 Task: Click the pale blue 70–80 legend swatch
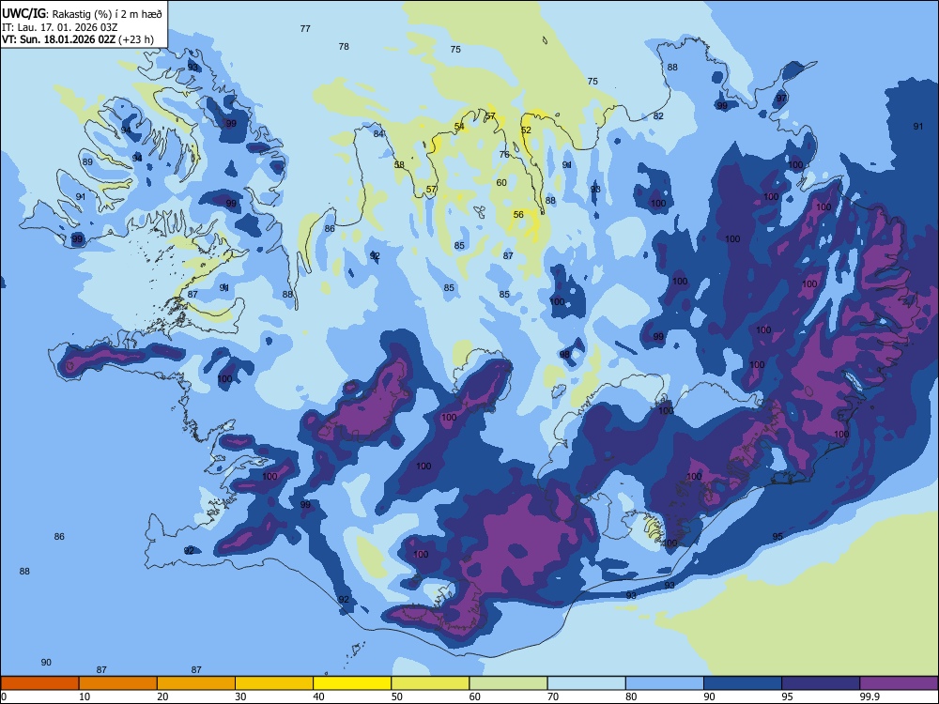click(586, 683)
